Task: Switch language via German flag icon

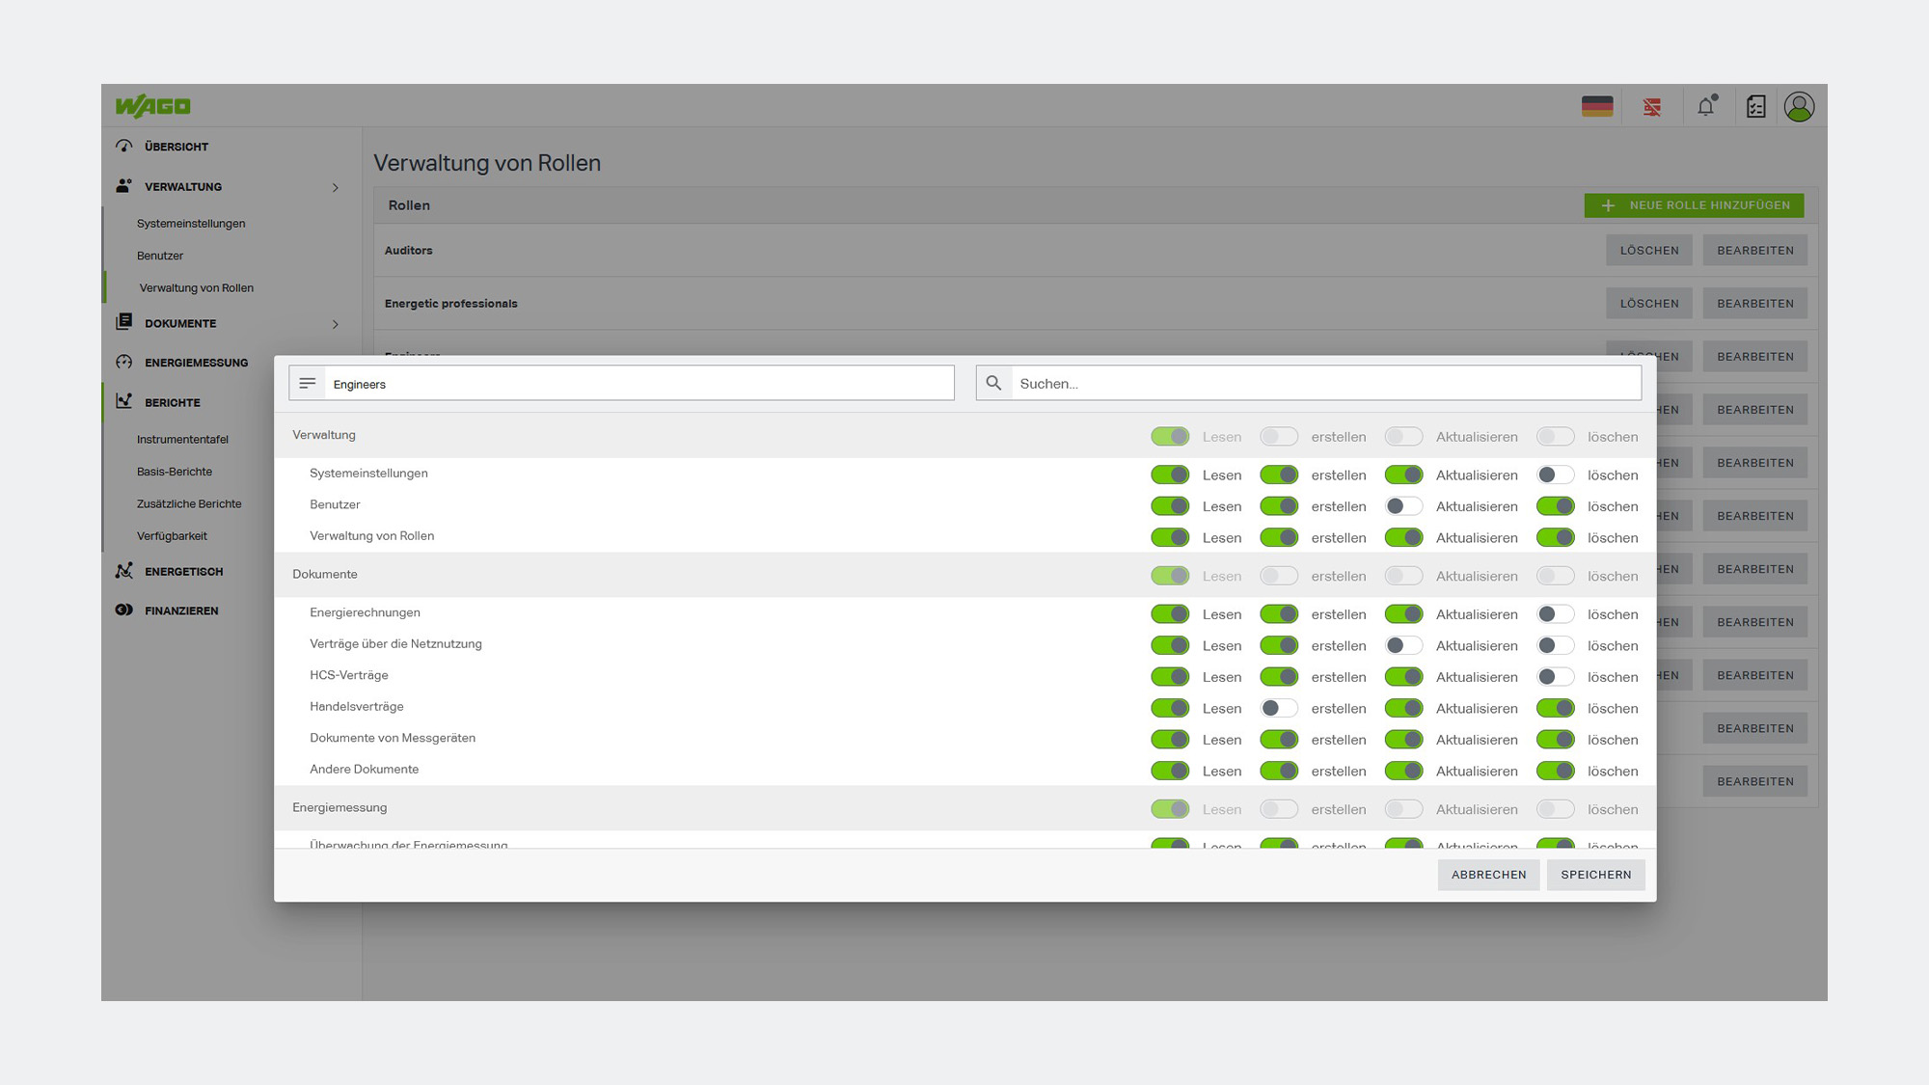Action: point(1597,107)
